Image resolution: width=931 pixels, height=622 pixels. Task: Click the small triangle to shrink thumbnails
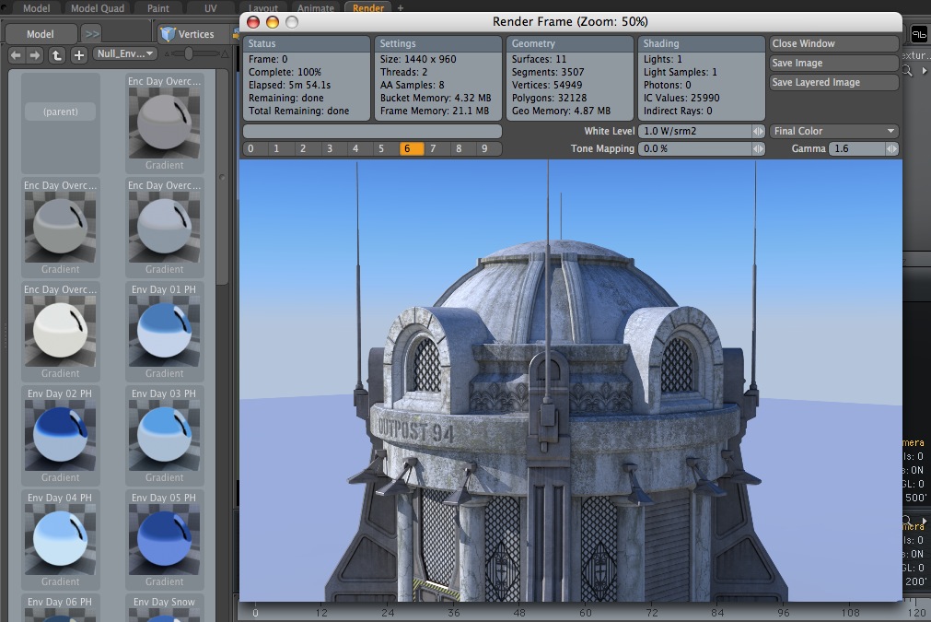point(168,54)
